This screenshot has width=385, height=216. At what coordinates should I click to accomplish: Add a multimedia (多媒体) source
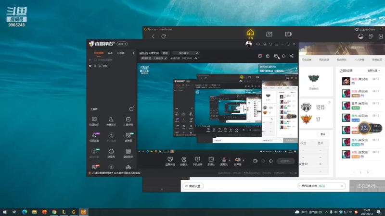tap(211, 160)
